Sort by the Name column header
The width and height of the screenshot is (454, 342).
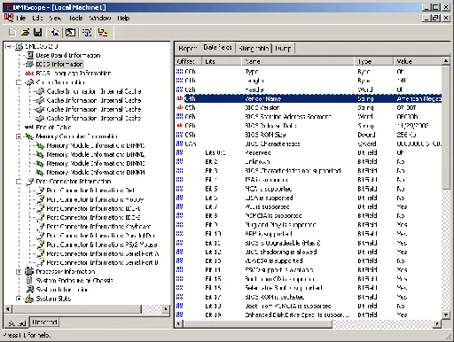(x=298, y=61)
